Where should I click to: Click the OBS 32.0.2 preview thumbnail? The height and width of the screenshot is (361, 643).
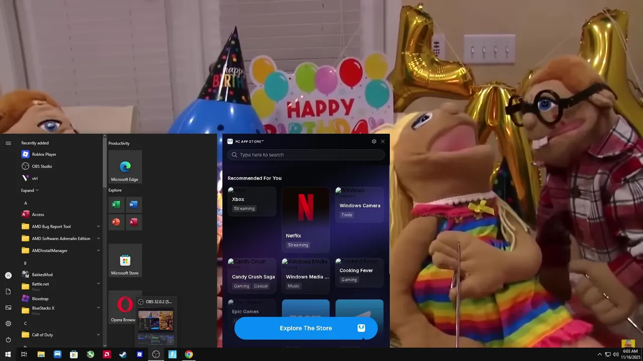coord(156,326)
